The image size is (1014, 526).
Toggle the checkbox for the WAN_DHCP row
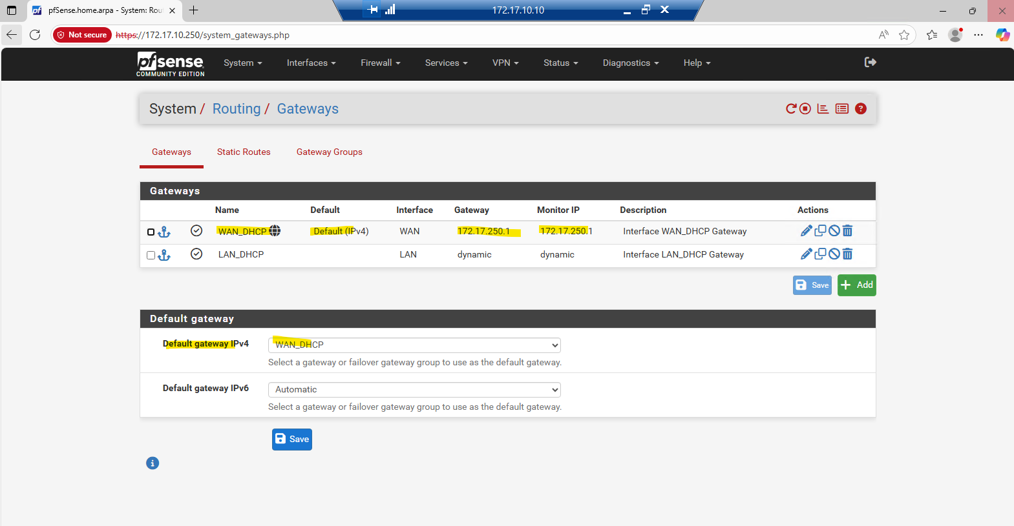pos(151,232)
